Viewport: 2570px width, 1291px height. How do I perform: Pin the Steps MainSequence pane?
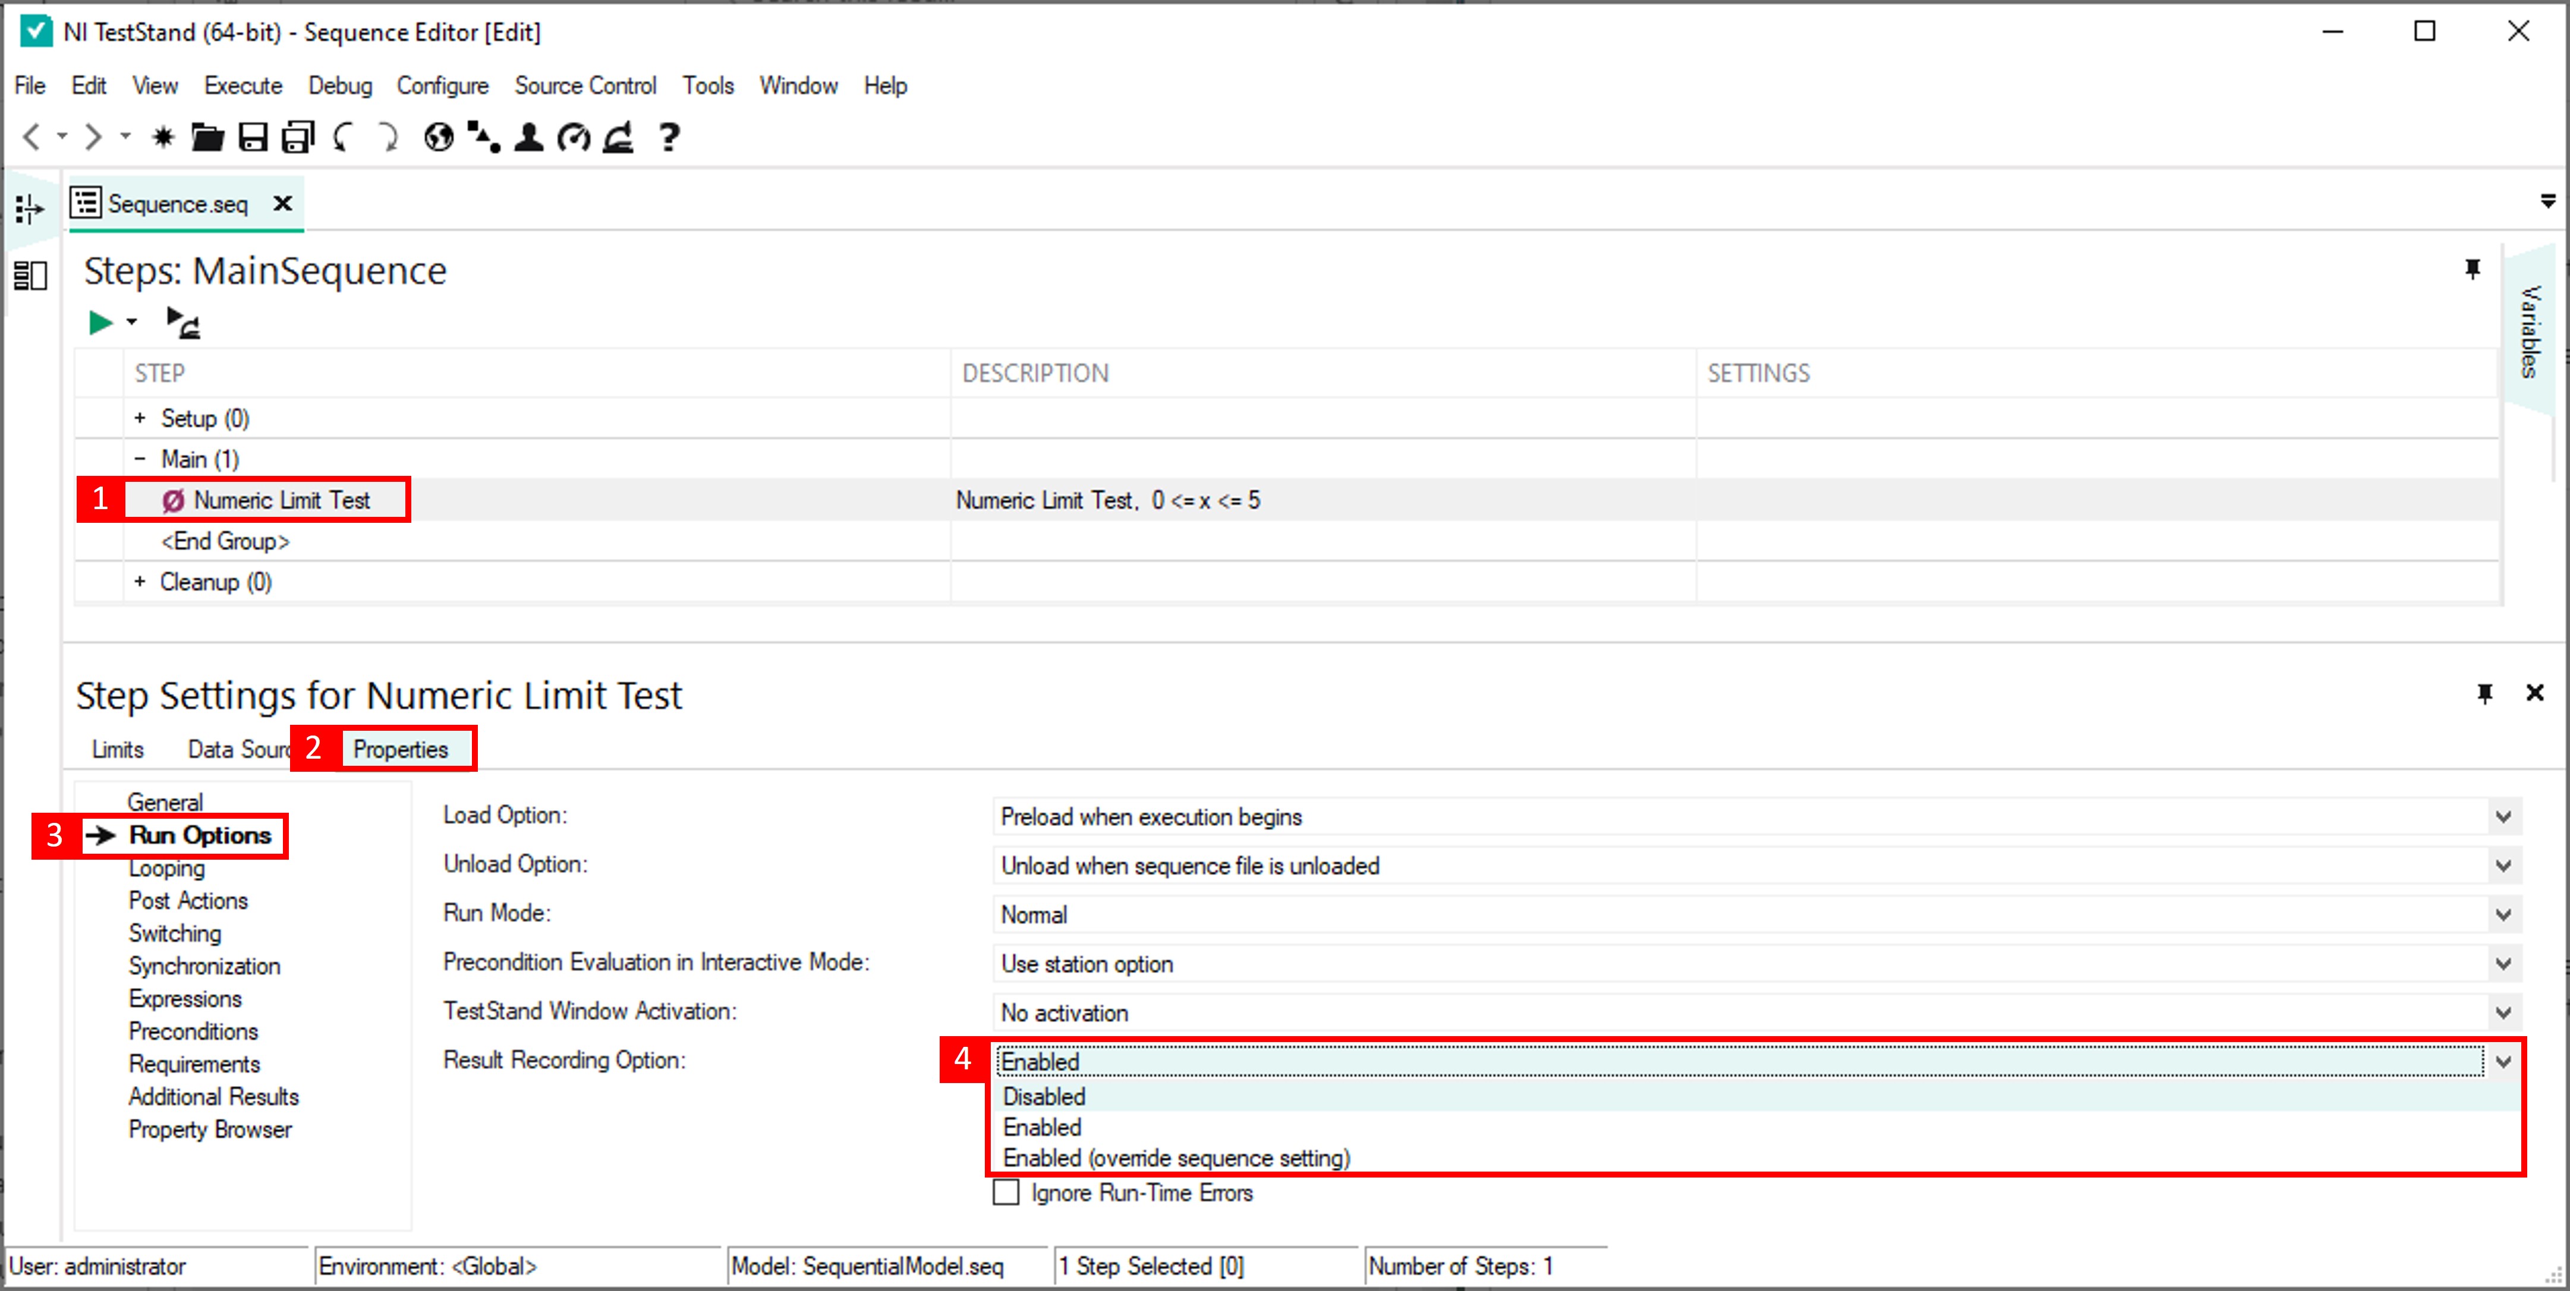(2473, 269)
